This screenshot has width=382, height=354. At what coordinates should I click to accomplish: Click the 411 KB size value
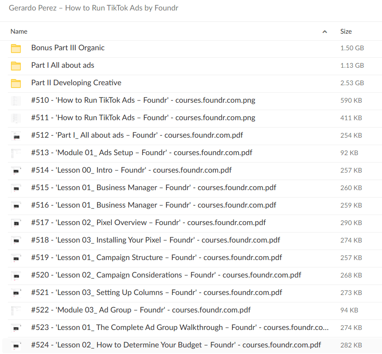click(x=351, y=118)
